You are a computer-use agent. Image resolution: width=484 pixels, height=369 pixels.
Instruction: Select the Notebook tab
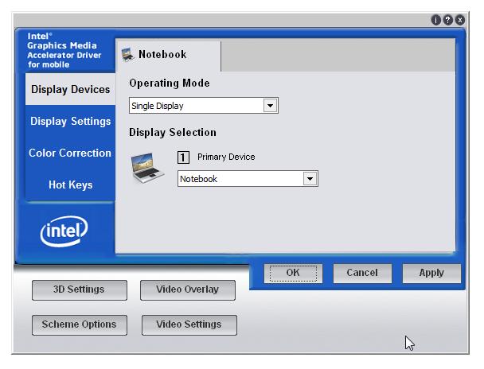click(169, 55)
